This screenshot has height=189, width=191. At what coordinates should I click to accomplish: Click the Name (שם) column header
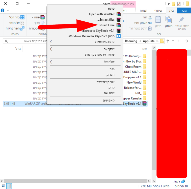tap(145, 49)
